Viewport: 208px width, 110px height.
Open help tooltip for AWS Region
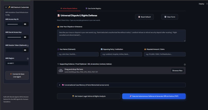pyautogui.click(x=28, y=59)
